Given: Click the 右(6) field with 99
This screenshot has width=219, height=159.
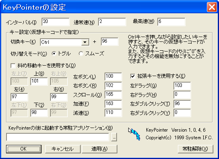Looking at the screenshot, I should (59, 97).
